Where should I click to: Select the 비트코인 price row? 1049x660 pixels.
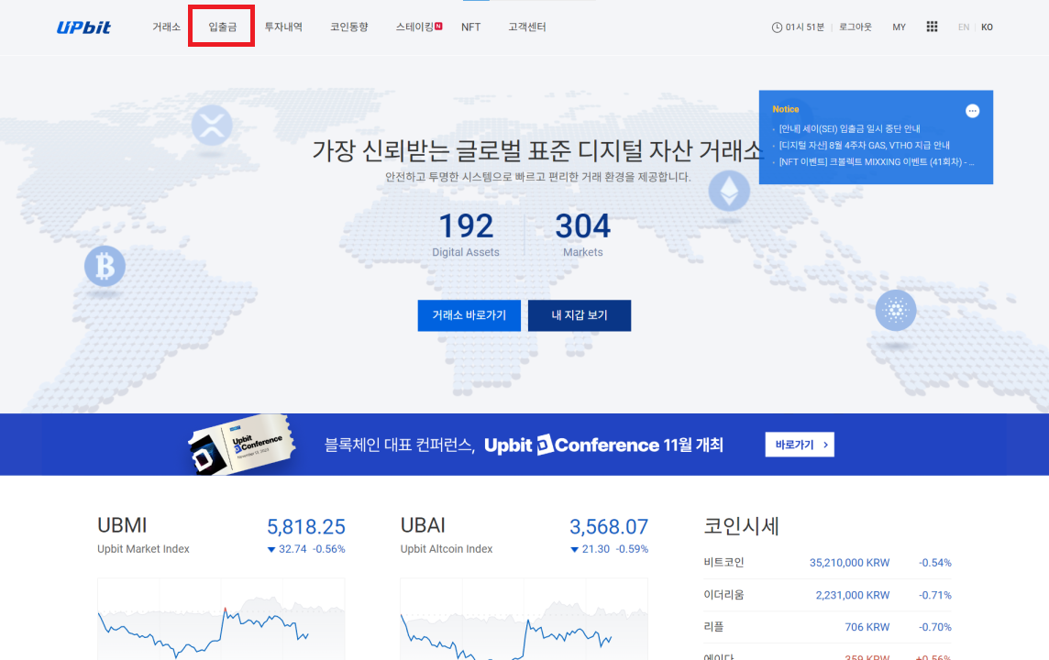828,562
